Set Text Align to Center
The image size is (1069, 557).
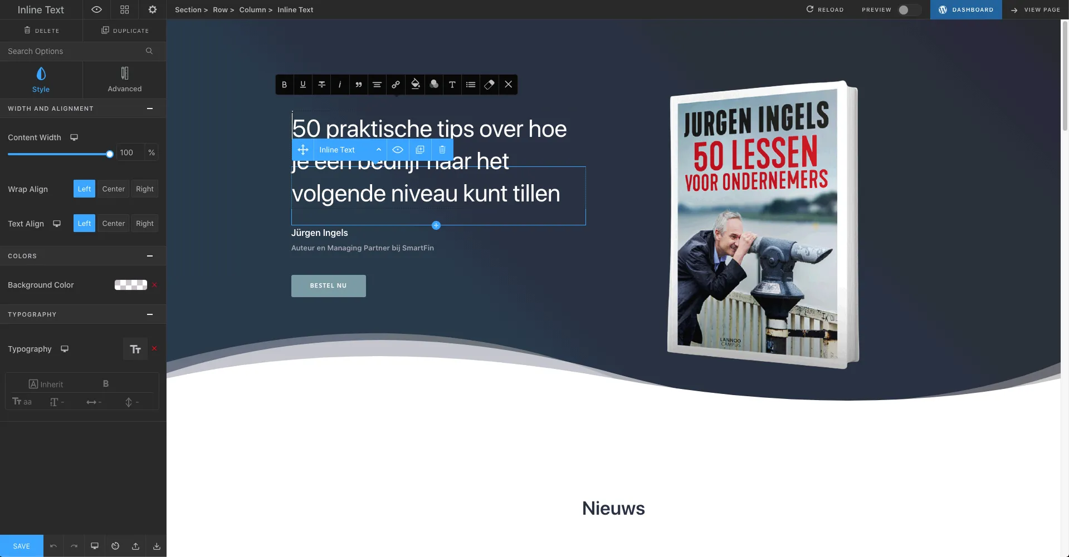[x=114, y=224]
